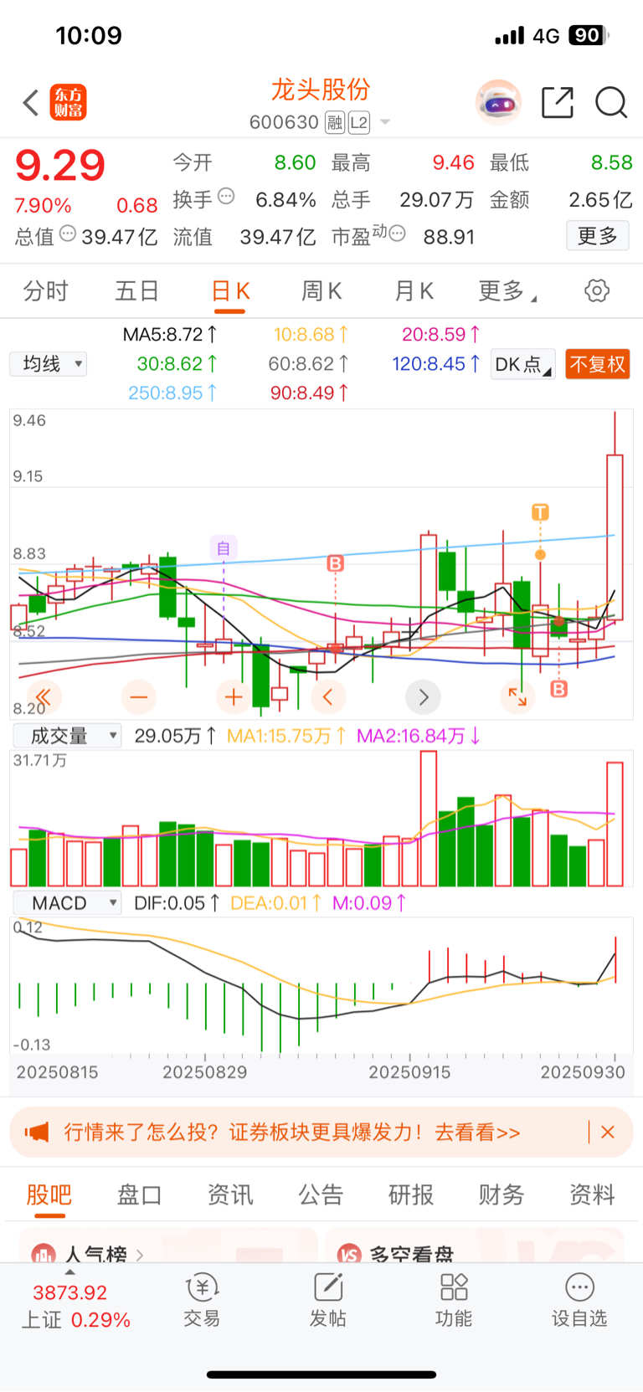Image resolution: width=643 pixels, height=1392 pixels.
Task: Switch to 五日 tab
Action: [x=137, y=291]
